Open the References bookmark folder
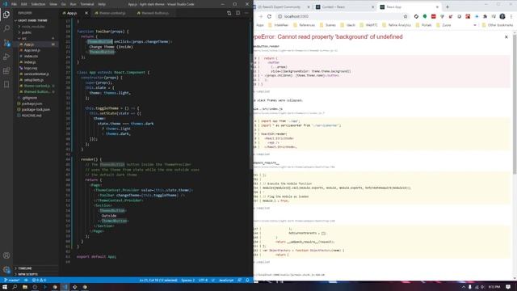Viewport: 517px width, 291px height. [304, 25]
